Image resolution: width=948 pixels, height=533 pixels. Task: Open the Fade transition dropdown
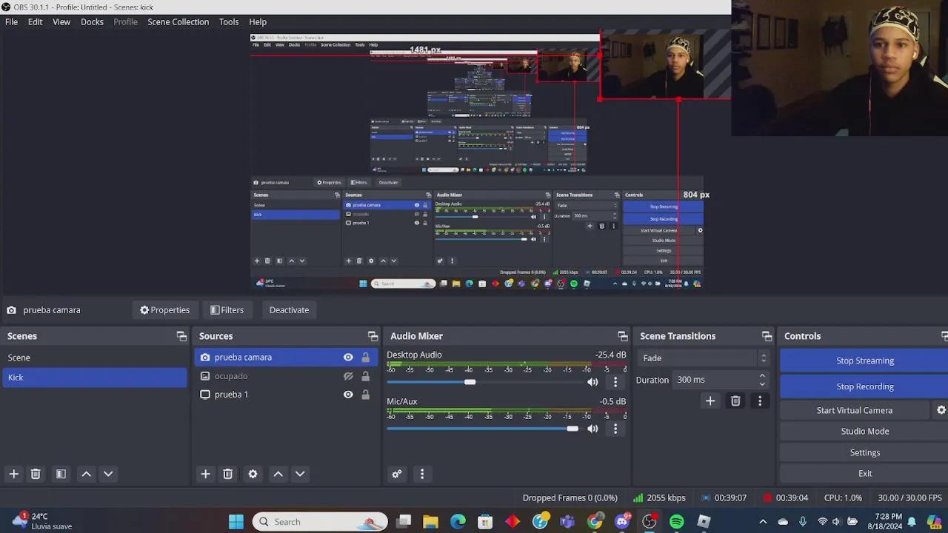[x=702, y=358]
